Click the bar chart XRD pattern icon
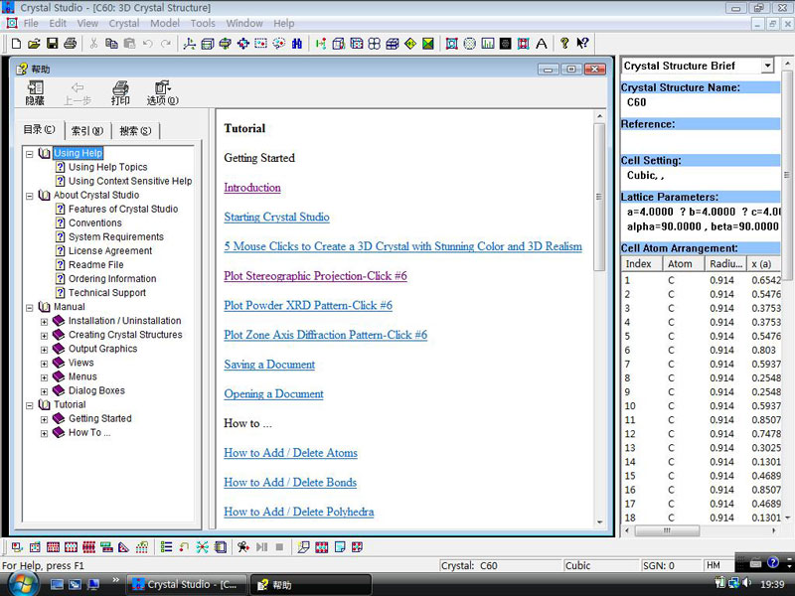Viewport: 795px width, 596px height. pyautogui.click(x=488, y=44)
